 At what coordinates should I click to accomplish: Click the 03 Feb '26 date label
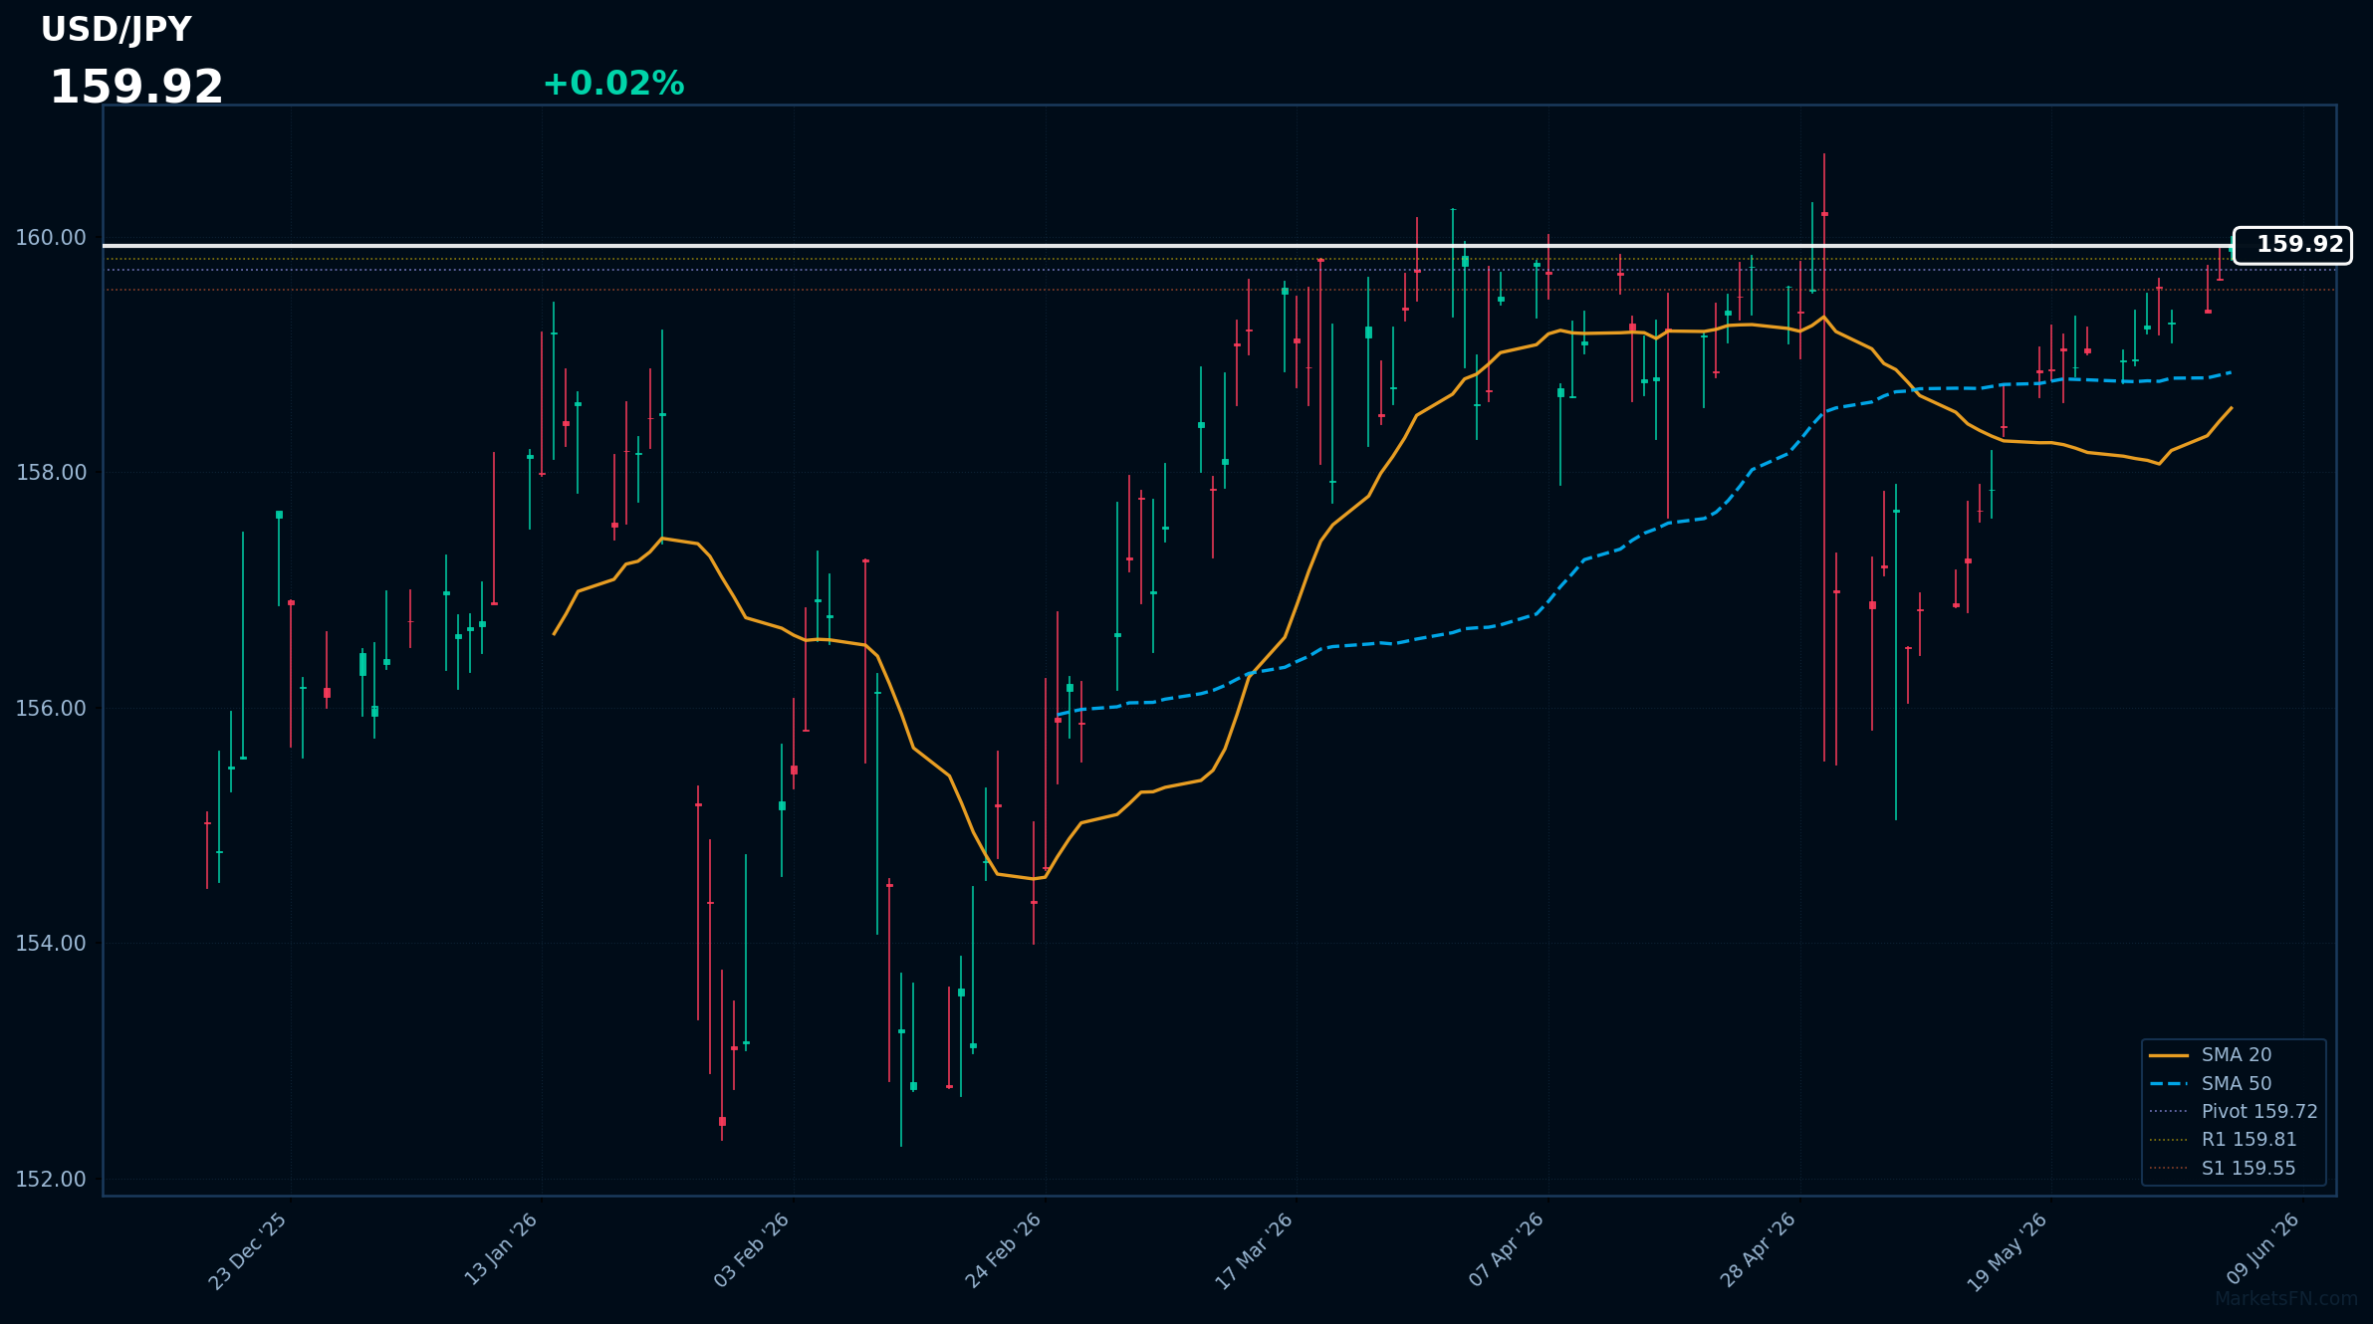[x=752, y=1250]
